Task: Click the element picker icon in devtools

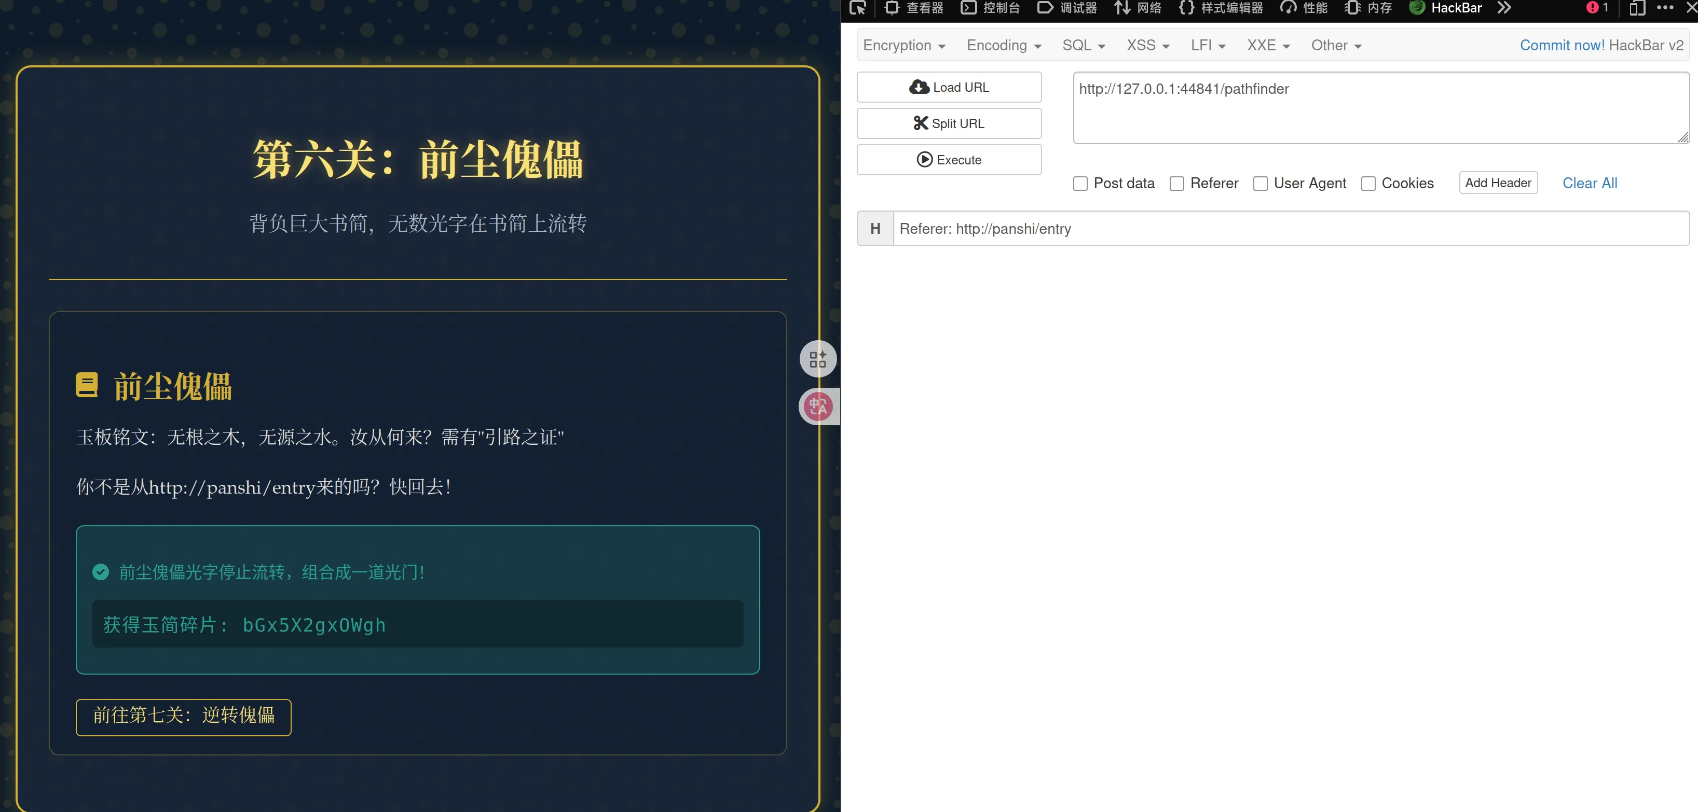Action: point(857,8)
